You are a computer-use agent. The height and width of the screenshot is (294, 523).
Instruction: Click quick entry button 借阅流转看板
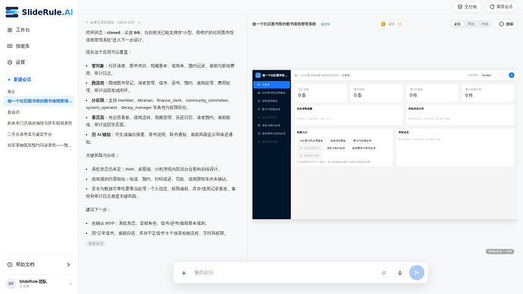click(x=338, y=141)
